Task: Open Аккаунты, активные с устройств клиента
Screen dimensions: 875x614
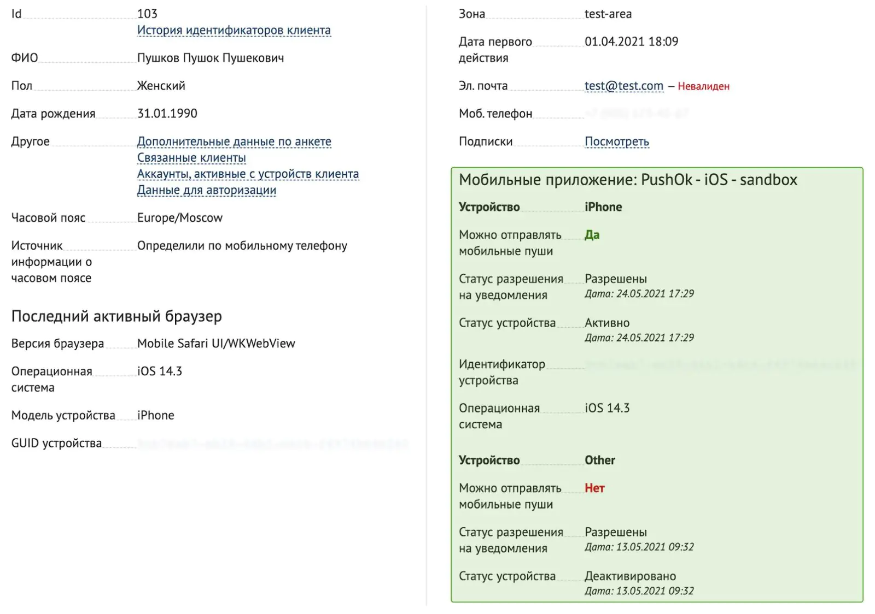Action: (x=248, y=174)
